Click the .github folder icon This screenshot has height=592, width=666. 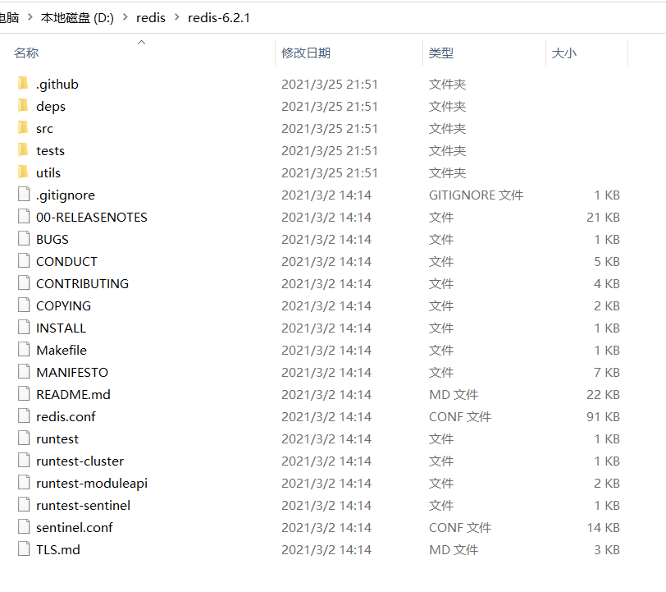23,84
